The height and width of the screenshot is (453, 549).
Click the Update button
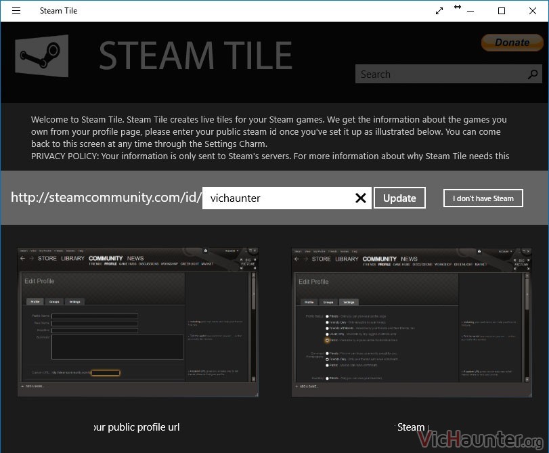coord(399,198)
